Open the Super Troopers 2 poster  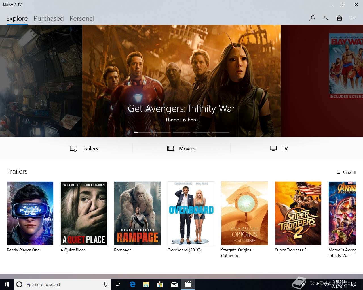click(298, 213)
